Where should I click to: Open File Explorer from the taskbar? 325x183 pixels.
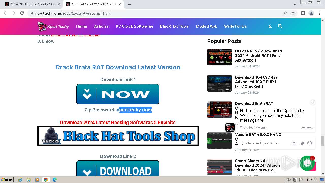coord(29,180)
